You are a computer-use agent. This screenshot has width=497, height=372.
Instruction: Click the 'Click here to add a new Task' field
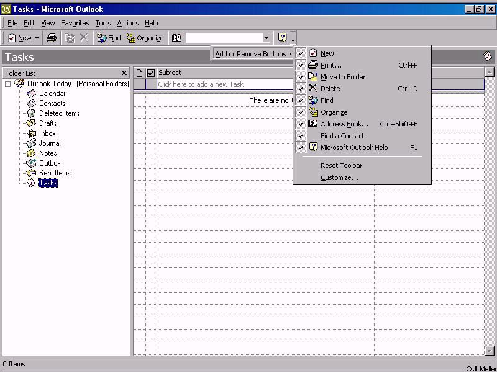(x=224, y=84)
